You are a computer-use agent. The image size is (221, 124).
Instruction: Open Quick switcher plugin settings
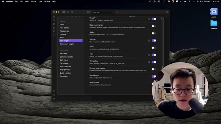pyautogui.click(x=71, y=73)
